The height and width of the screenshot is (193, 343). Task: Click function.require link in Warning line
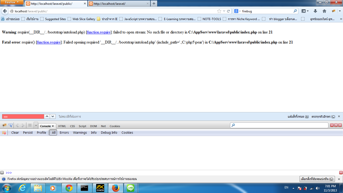pos(99,32)
